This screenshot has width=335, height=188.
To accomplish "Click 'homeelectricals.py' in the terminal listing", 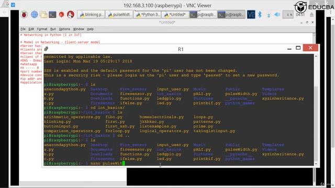I will click(x=162, y=117).
